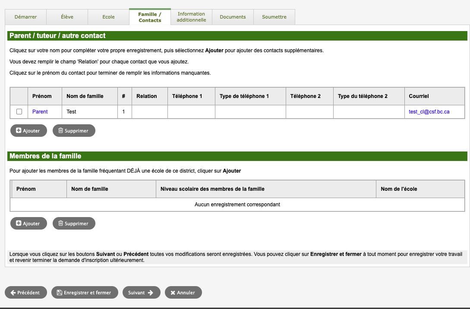This screenshot has height=309, width=470.
Task: Go to the Ecole tab
Action: tap(108, 17)
